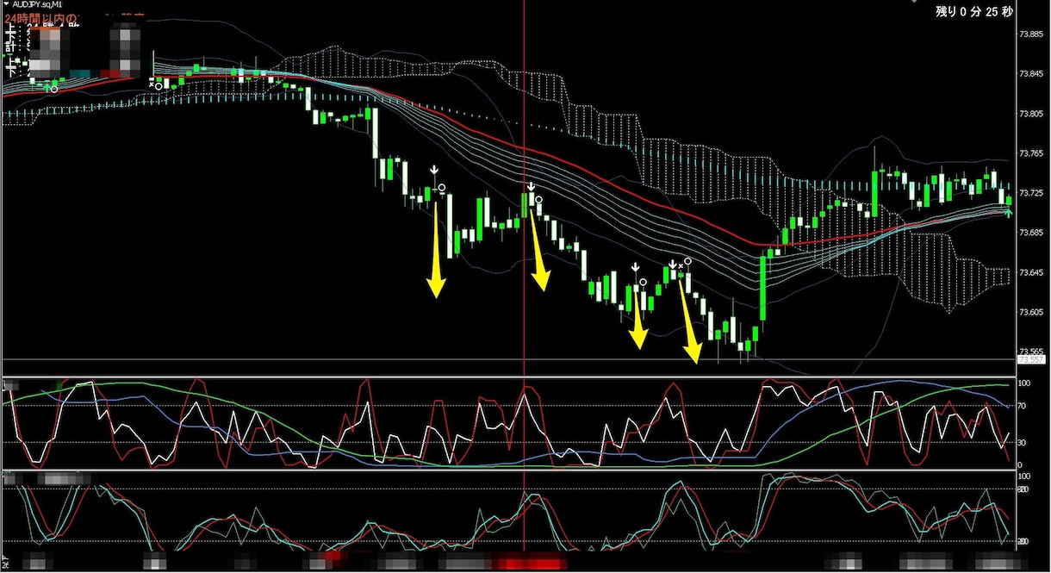Click the 73.805 price scale value
This screenshot has width=1051, height=573.
[x=1030, y=115]
